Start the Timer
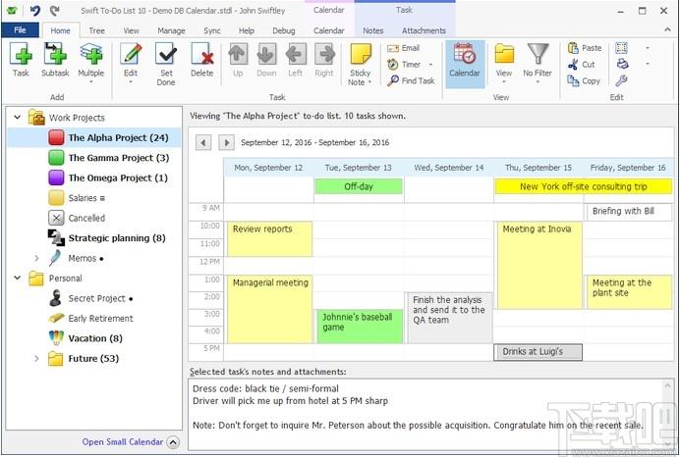The width and height of the screenshot is (680, 457). pos(405,65)
